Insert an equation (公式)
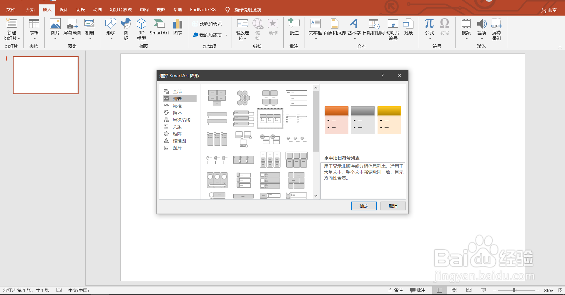565x295 pixels. [x=429, y=29]
